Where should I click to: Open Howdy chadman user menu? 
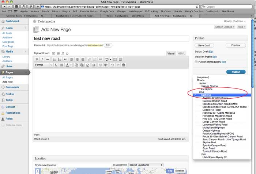click(x=235, y=21)
